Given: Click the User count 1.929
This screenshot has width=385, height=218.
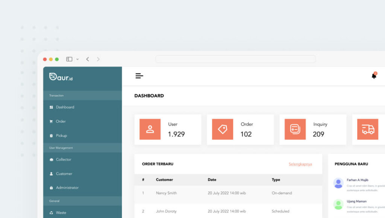Looking at the screenshot, I should 176,134.
